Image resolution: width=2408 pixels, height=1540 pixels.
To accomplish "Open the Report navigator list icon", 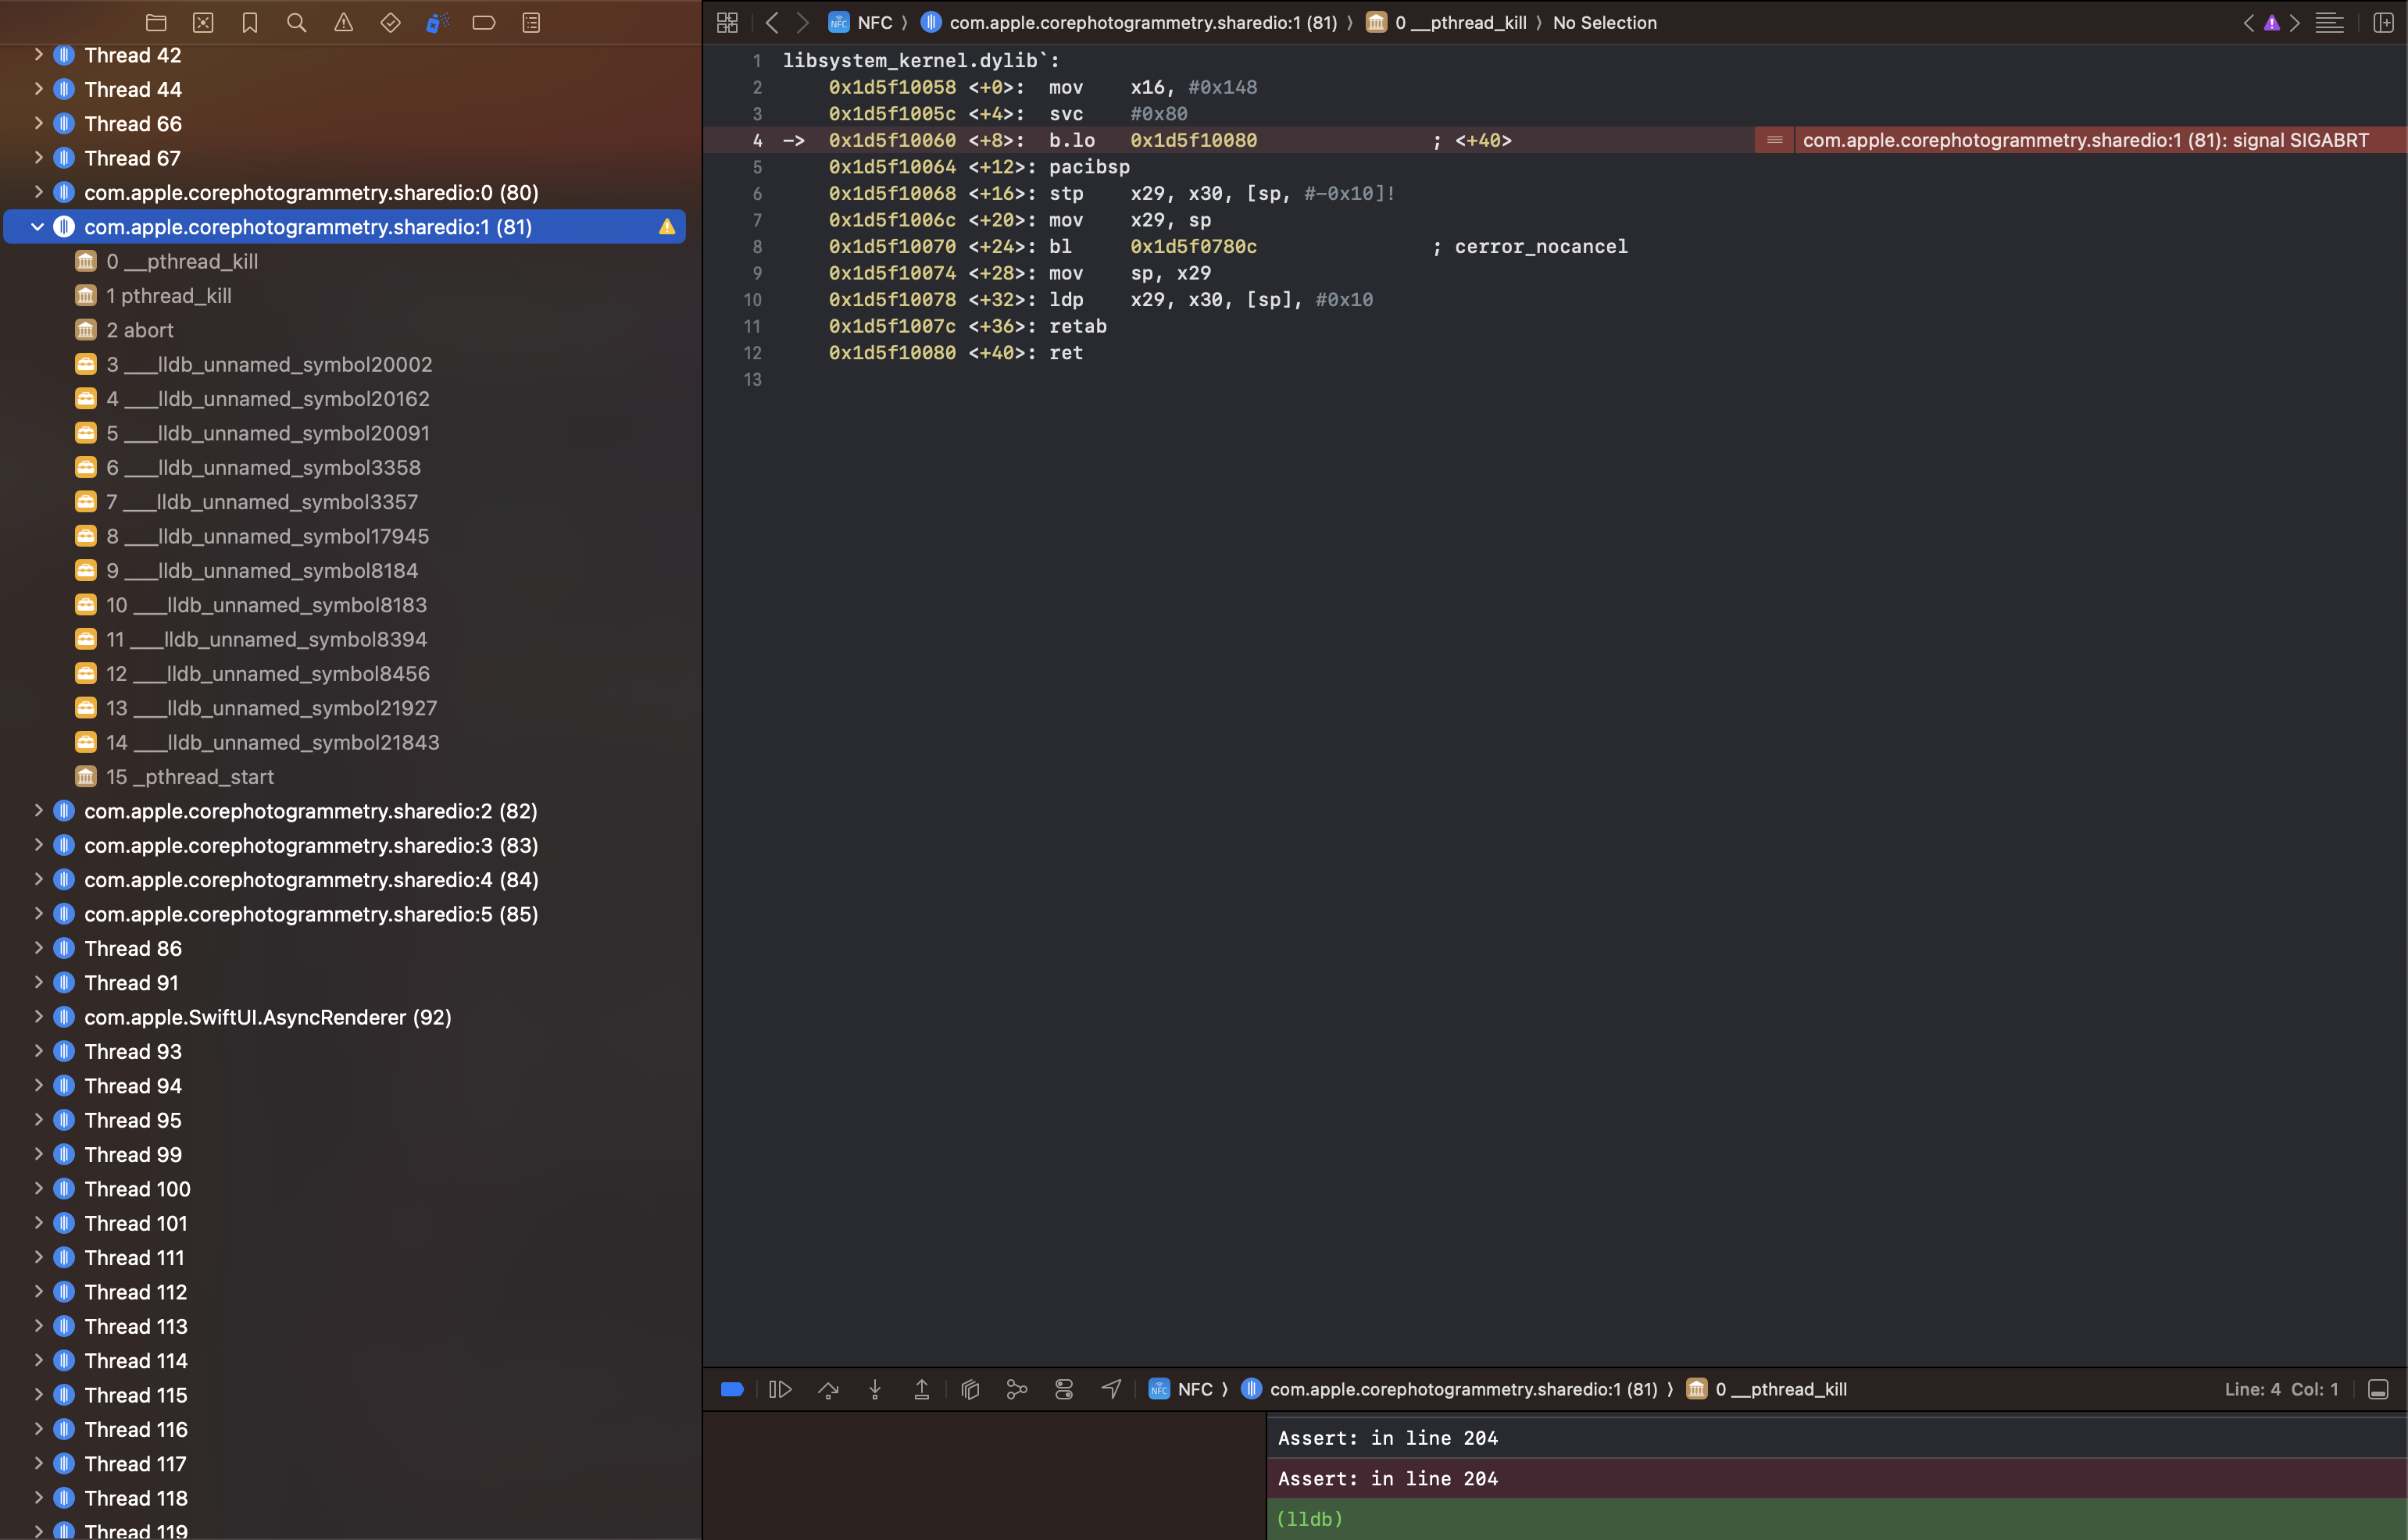I will click(531, 22).
